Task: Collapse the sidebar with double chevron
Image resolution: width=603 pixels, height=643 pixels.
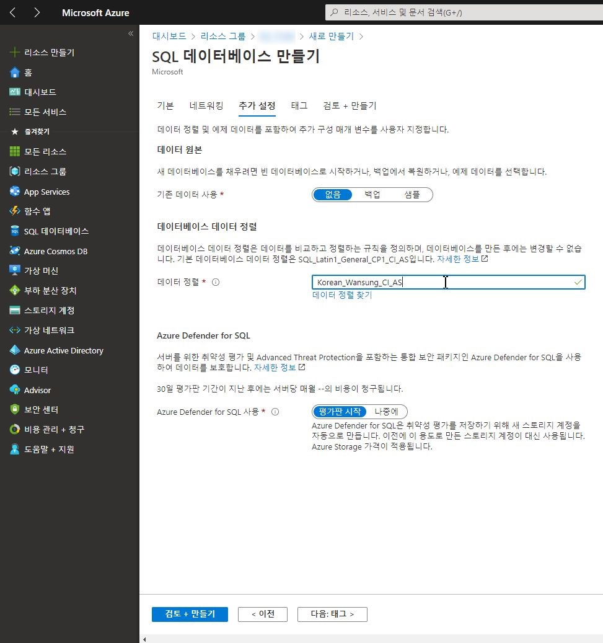Action: coord(131,33)
